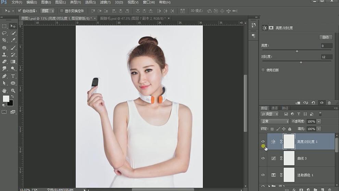
Task: Open the 正常 blend mode dropdown
Action: tap(275, 121)
